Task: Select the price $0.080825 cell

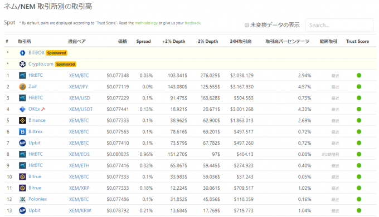Action: [x=118, y=154]
